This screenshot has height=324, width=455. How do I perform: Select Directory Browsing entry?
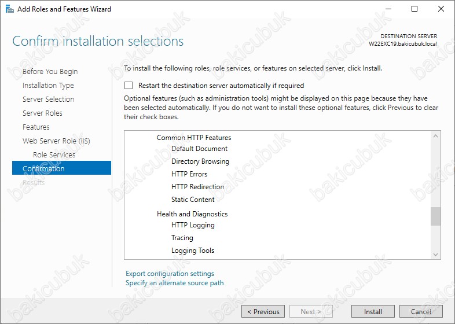tap(200, 161)
